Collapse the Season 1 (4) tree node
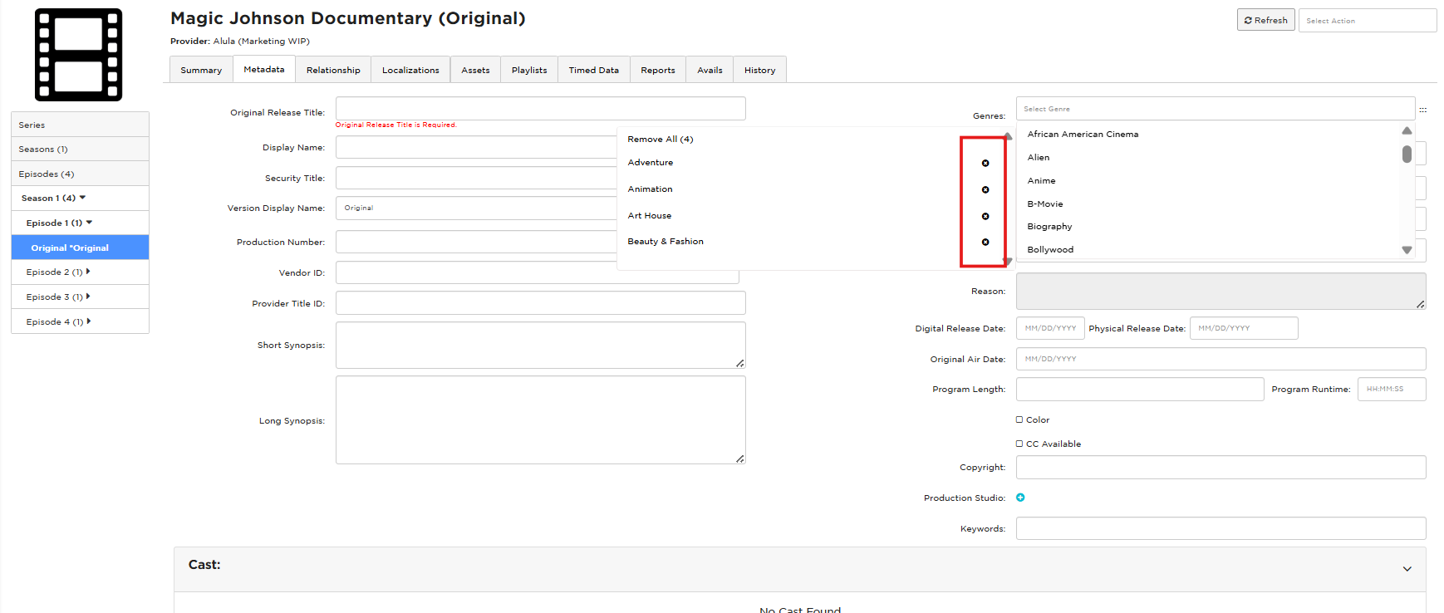Screen dimensions: 1444x613 [x=83, y=198]
